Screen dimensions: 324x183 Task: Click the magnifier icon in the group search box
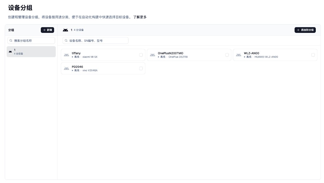point(11,40)
